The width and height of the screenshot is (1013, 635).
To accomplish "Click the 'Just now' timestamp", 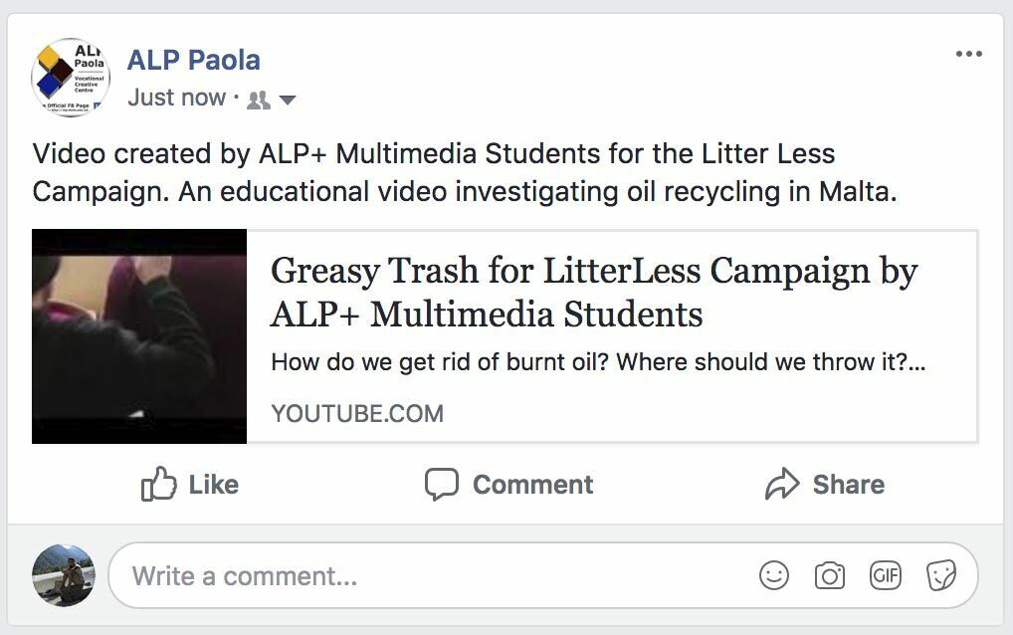I will pos(177,98).
